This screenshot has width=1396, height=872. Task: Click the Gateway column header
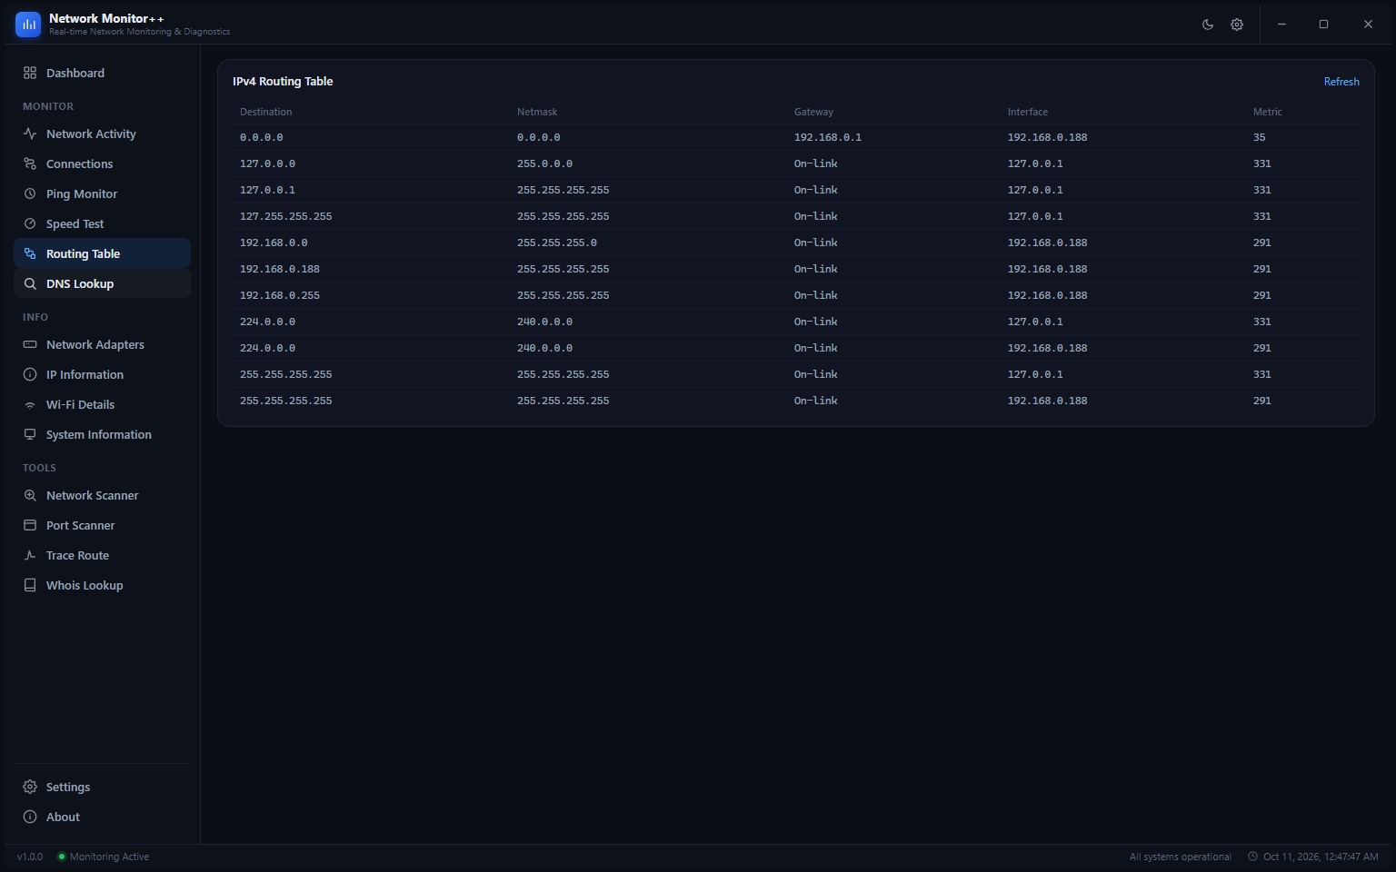point(813,112)
